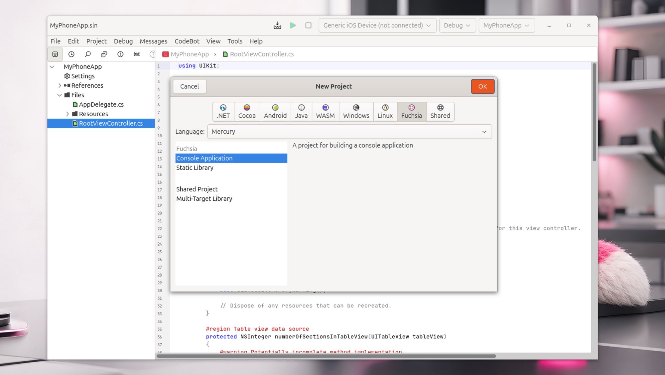This screenshot has width=665, height=375.
Task: Open the Debug configuration dropdown
Action: click(x=457, y=25)
